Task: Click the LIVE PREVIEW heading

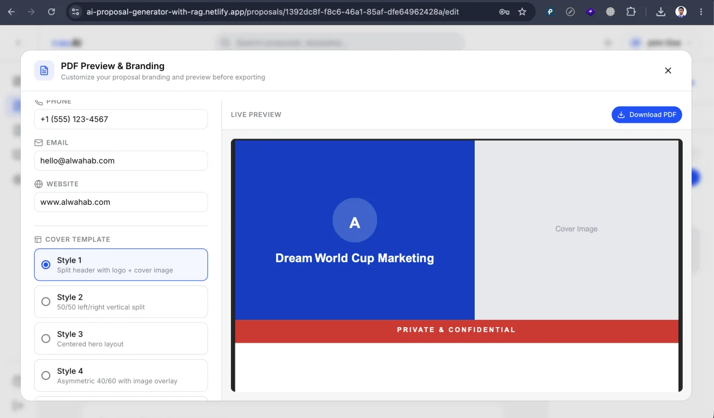Action: (256, 114)
